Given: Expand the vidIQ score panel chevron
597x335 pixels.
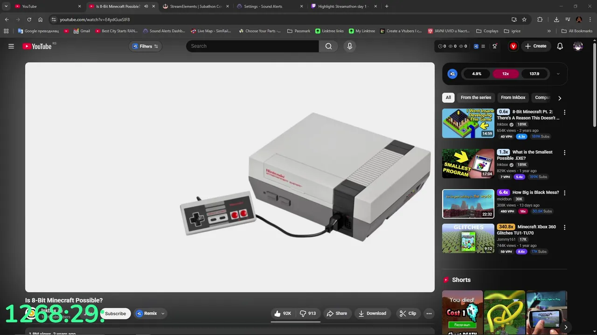Looking at the screenshot, I should (558, 74).
